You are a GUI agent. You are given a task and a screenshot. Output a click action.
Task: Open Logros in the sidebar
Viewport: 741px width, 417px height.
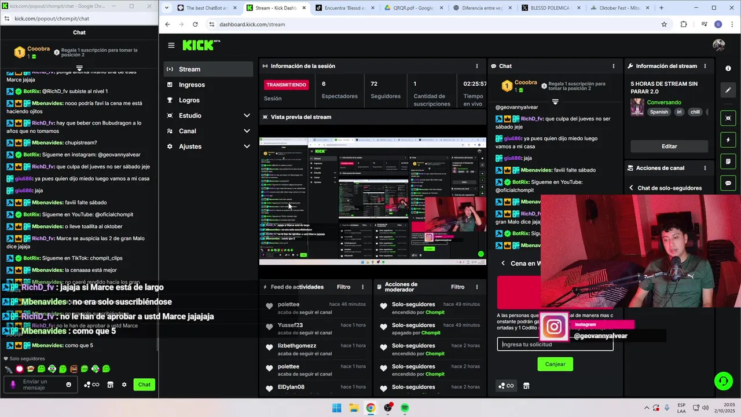pos(208,100)
